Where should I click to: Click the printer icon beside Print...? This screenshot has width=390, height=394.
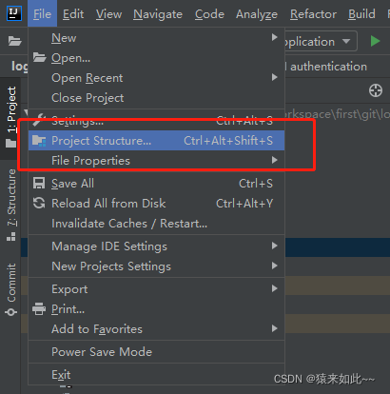[39, 309]
